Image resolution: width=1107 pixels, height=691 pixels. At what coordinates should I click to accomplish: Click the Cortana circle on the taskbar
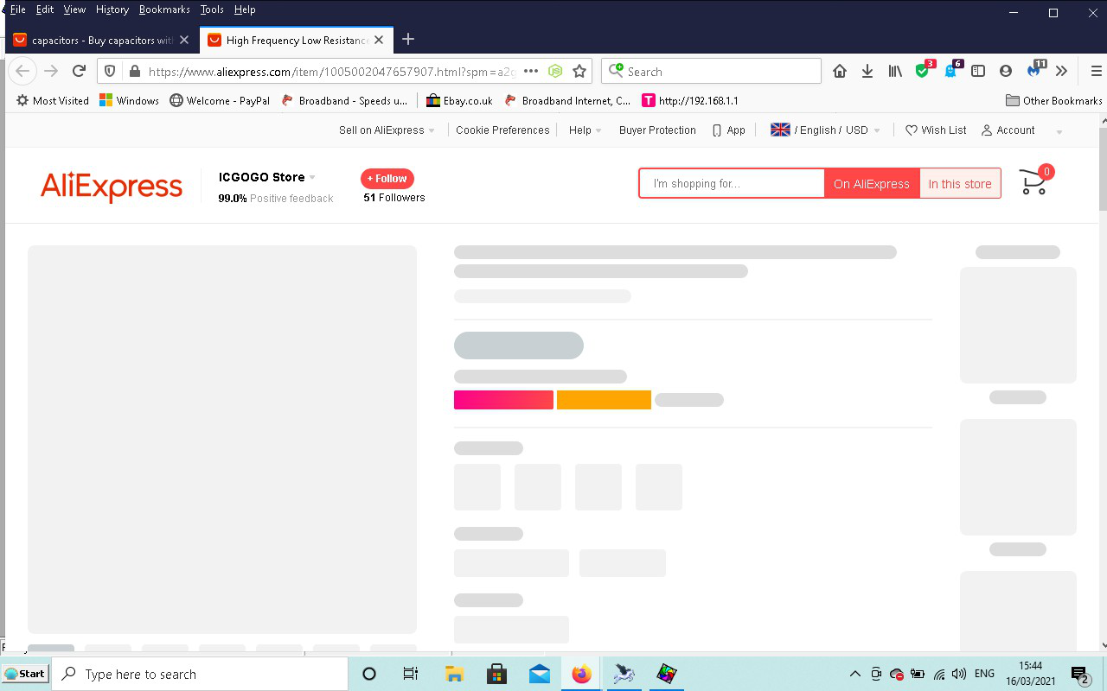tap(369, 674)
